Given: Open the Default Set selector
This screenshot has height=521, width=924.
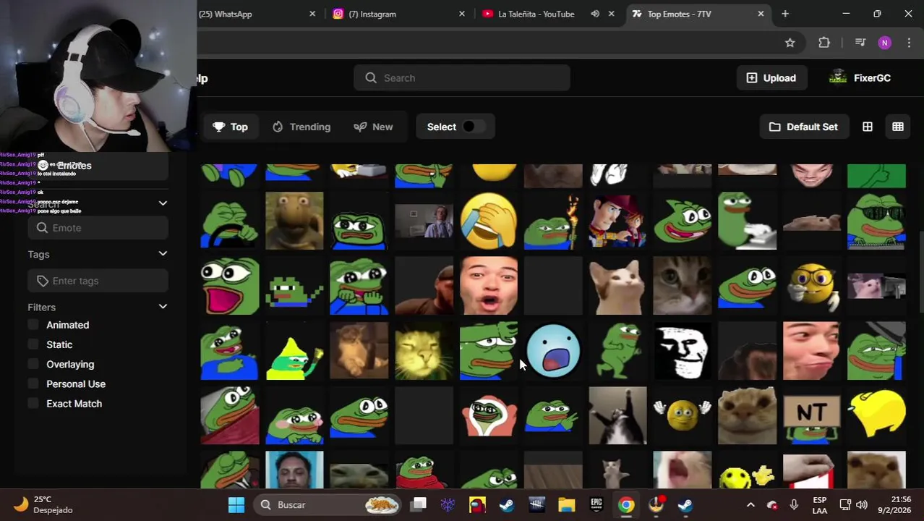Looking at the screenshot, I should pos(803,127).
